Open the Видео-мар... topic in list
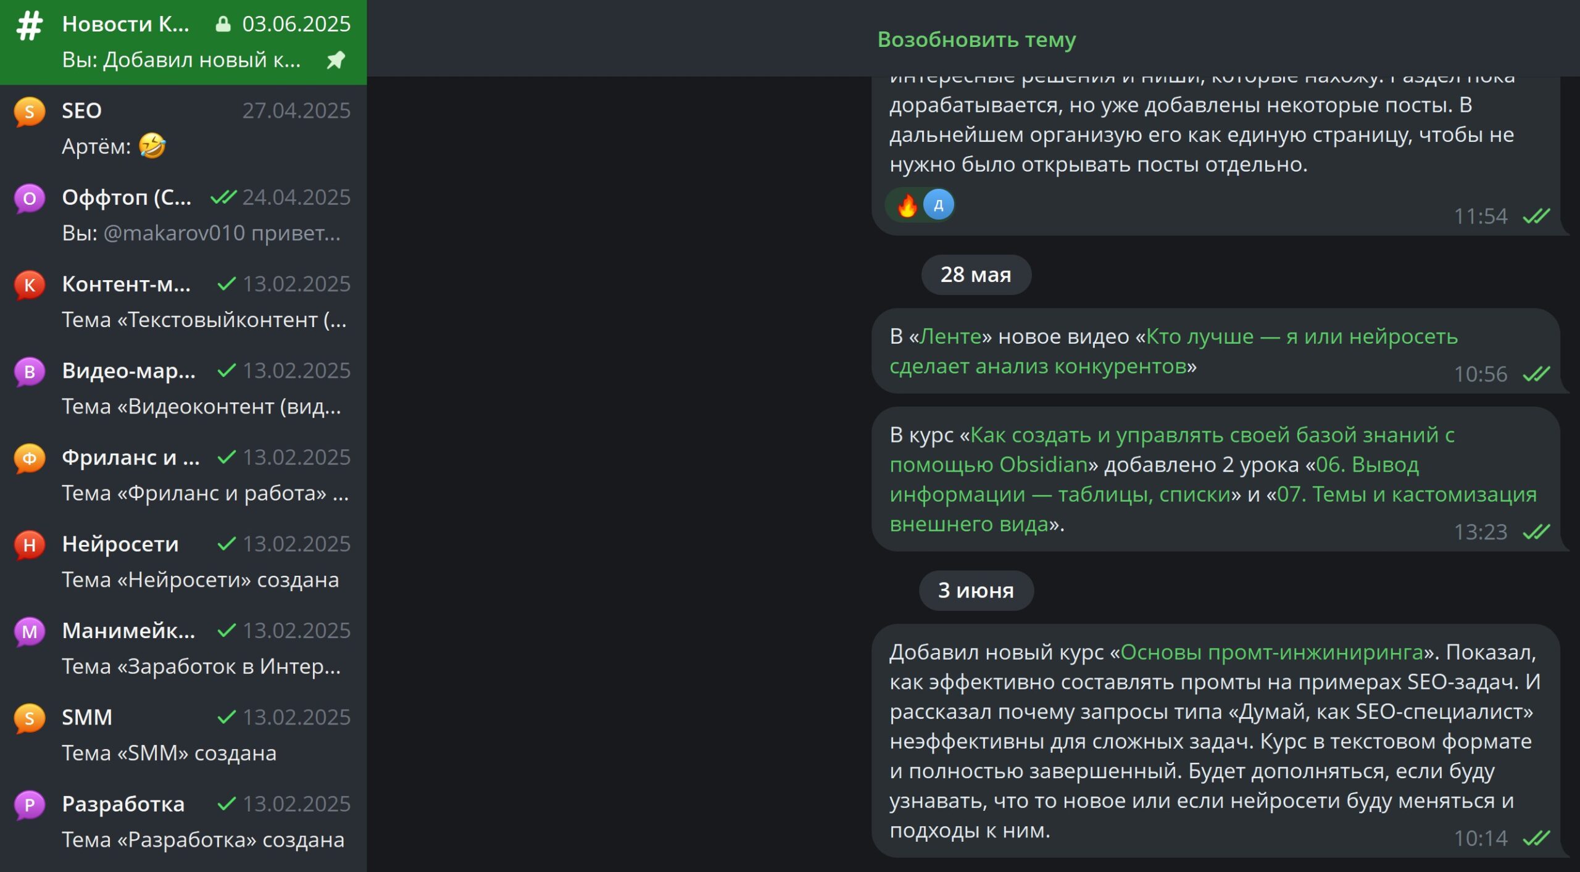Screen dimensions: 1580x872 (183, 388)
